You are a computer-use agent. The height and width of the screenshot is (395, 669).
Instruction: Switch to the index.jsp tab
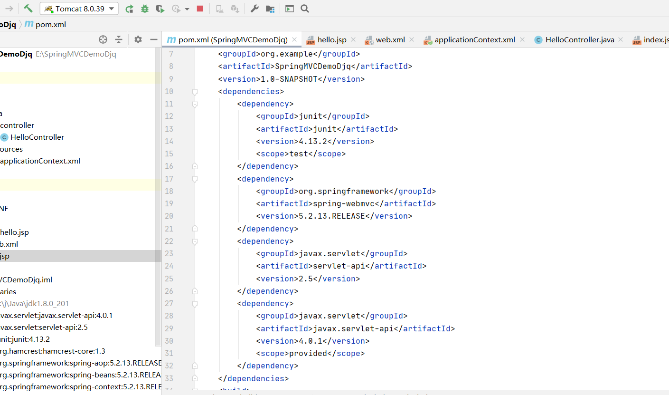[650, 40]
